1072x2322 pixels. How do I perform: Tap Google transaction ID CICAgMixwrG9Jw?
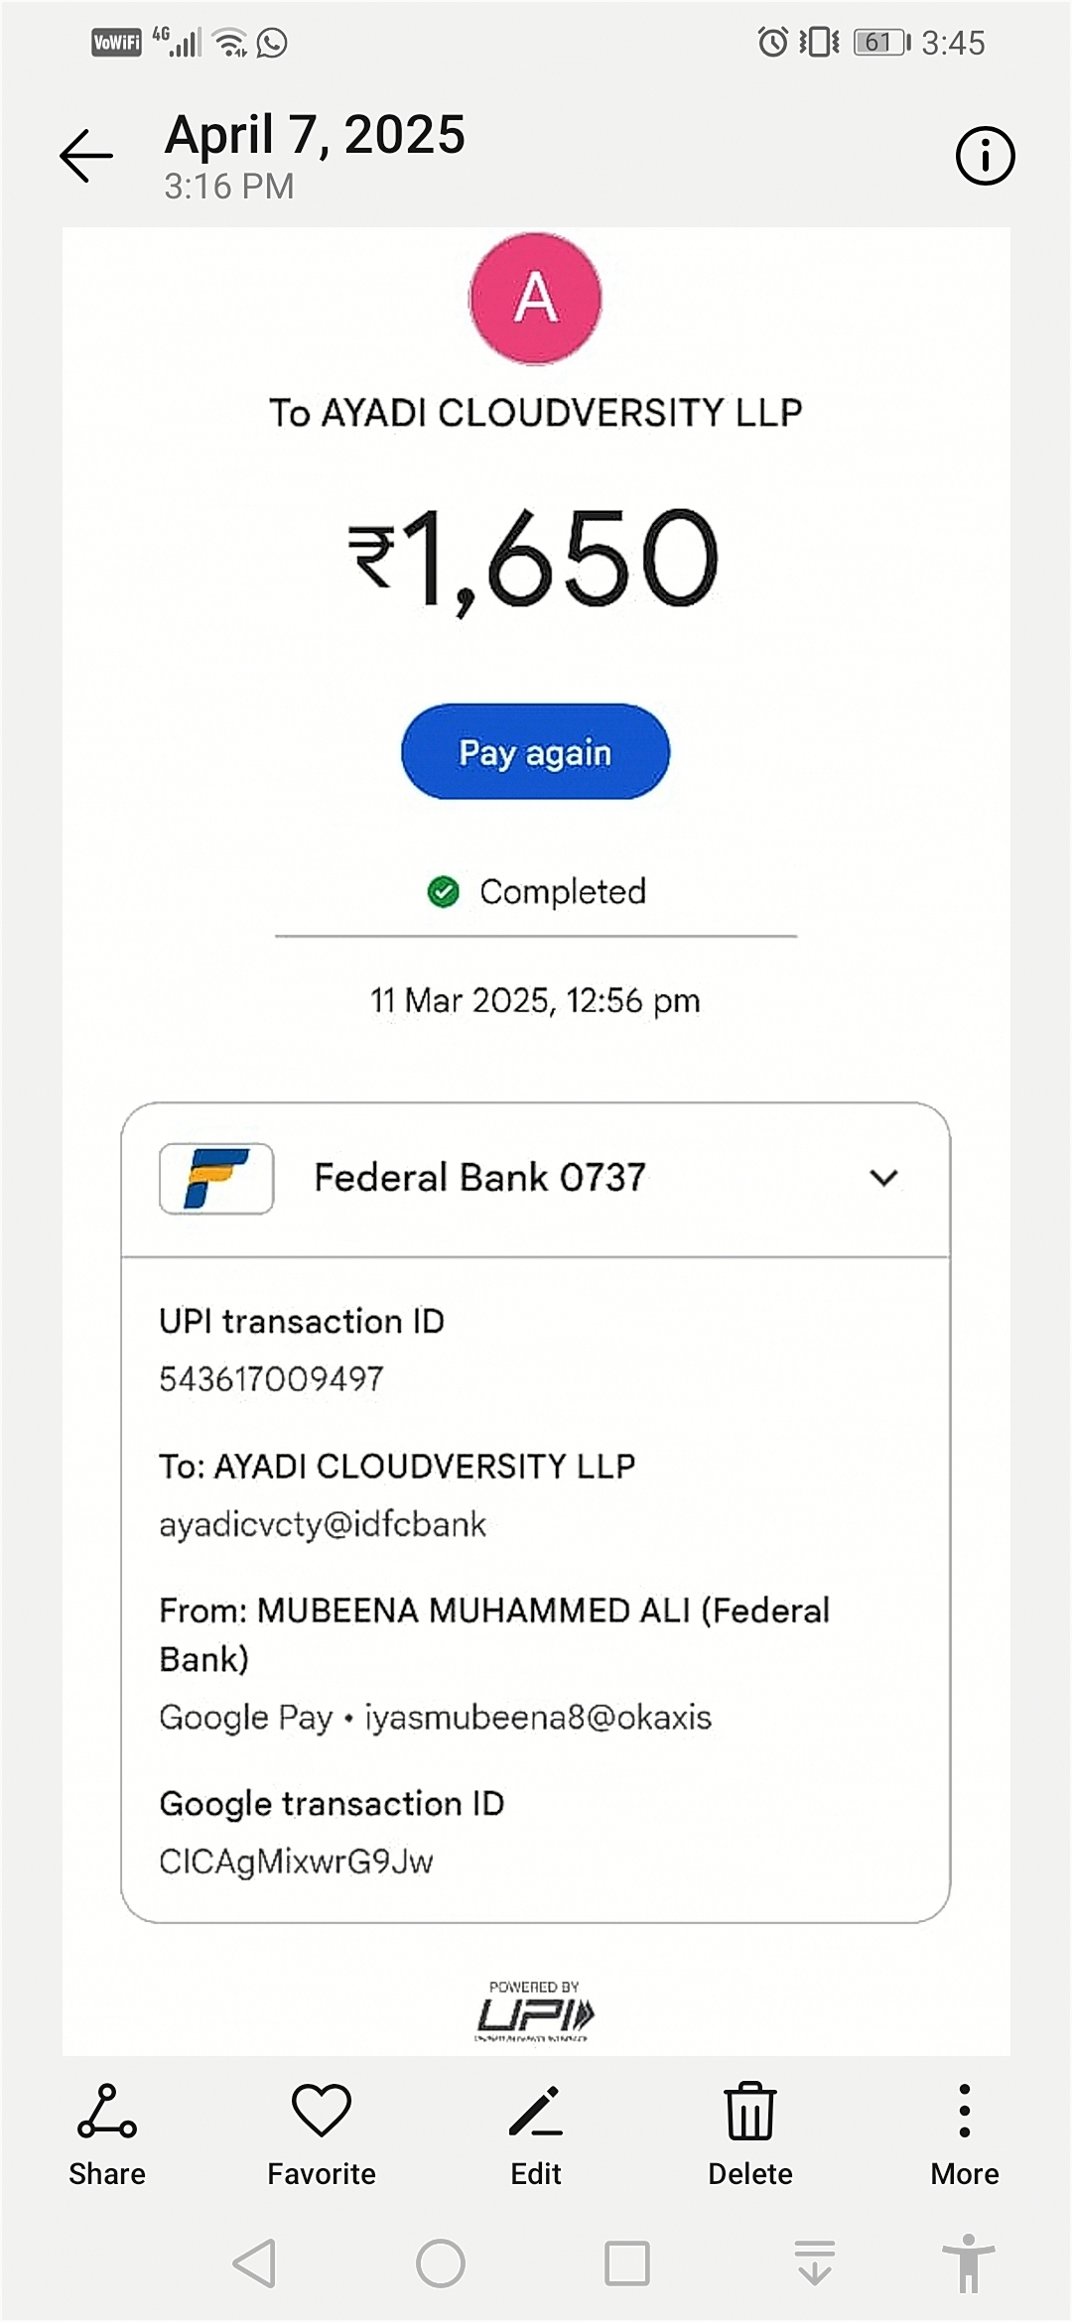click(x=296, y=1861)
